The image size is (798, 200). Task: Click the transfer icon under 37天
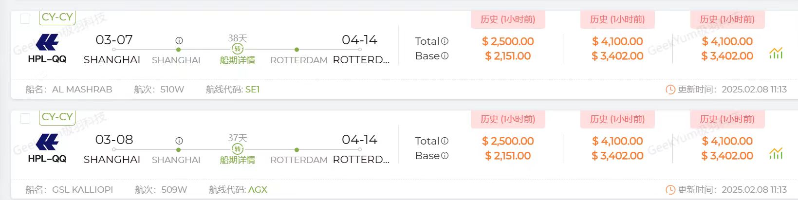tap(238, 149)
